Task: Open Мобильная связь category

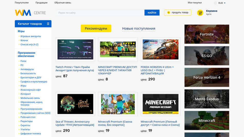Action: tap(30, 98)
